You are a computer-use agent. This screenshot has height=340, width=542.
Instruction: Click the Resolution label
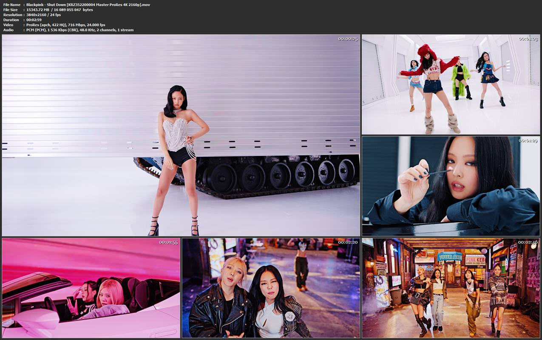[x=13, y=15]
